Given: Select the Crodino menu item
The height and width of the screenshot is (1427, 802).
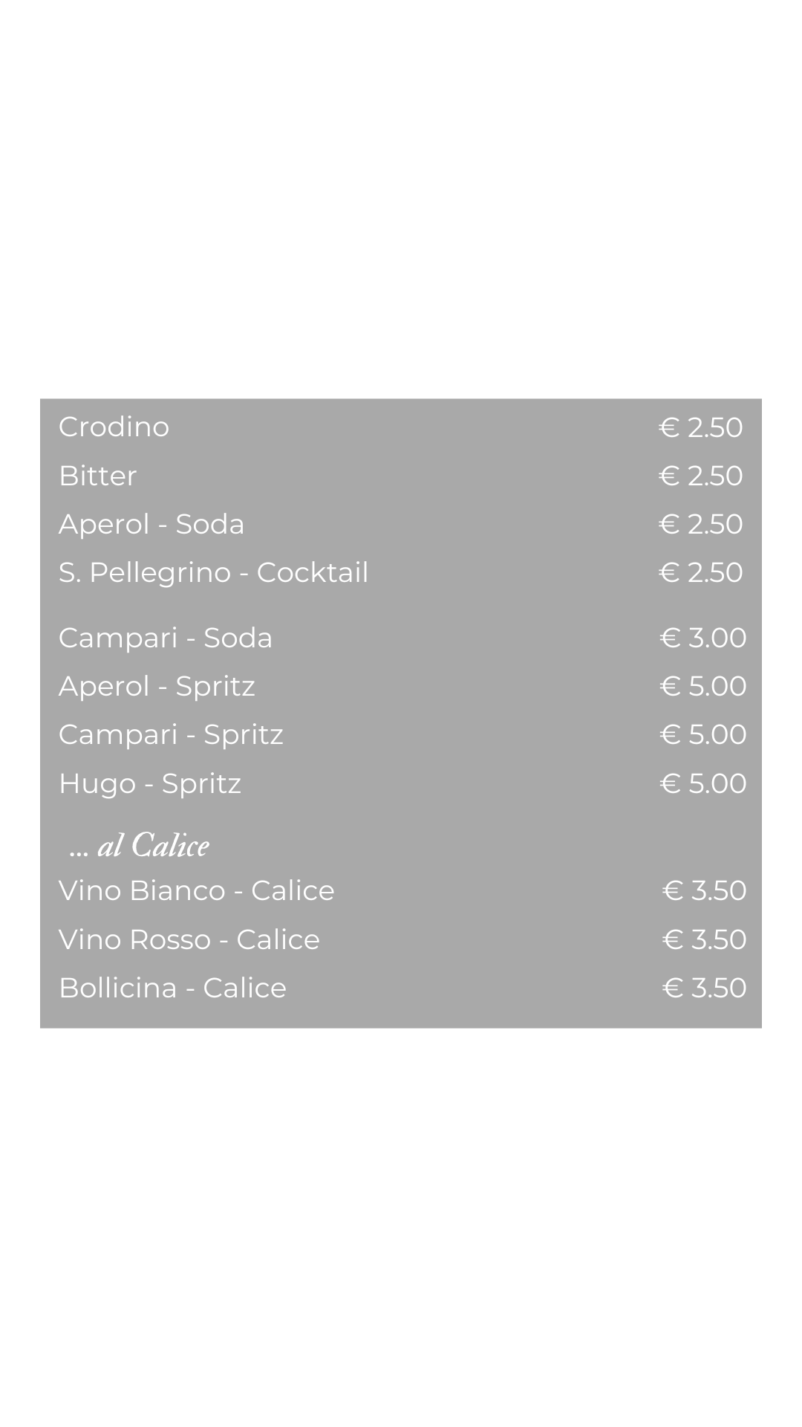Looking at the screenshot, I should [x=114, y=427].
